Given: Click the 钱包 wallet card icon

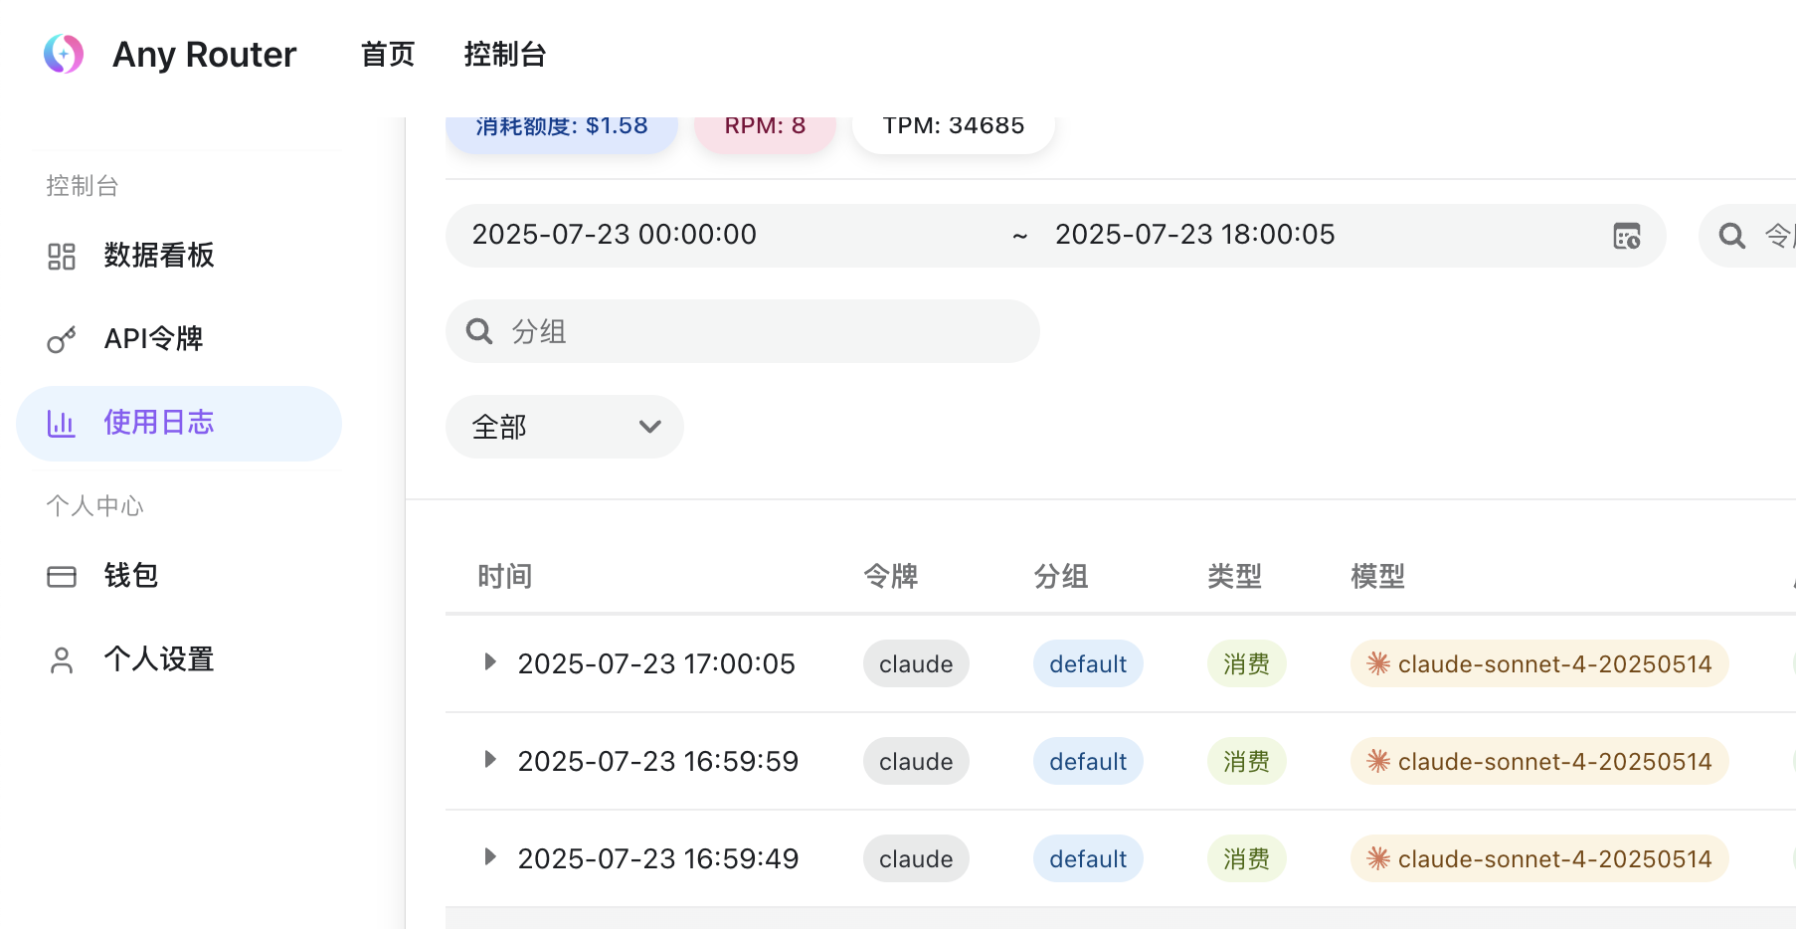Looking at the screenshot, I should coord(62,577).
